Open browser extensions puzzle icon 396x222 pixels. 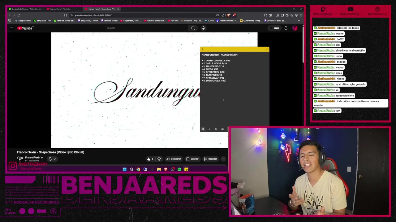tap(265, 15)
